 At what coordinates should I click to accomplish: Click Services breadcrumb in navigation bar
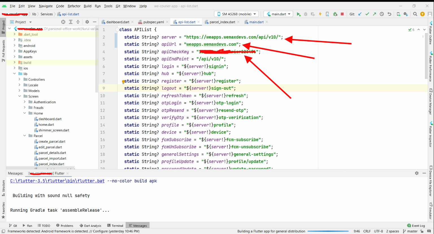[47, 14]
